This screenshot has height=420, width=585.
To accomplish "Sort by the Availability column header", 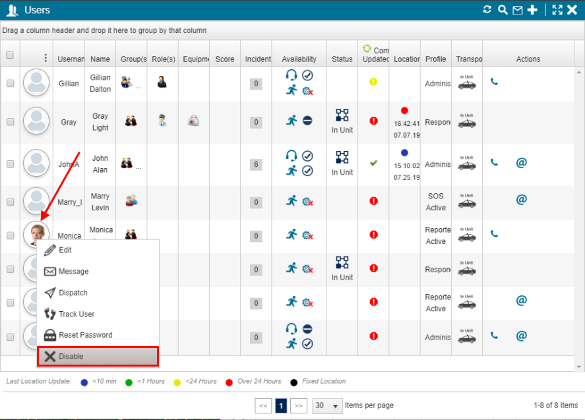I will [299, 59].
